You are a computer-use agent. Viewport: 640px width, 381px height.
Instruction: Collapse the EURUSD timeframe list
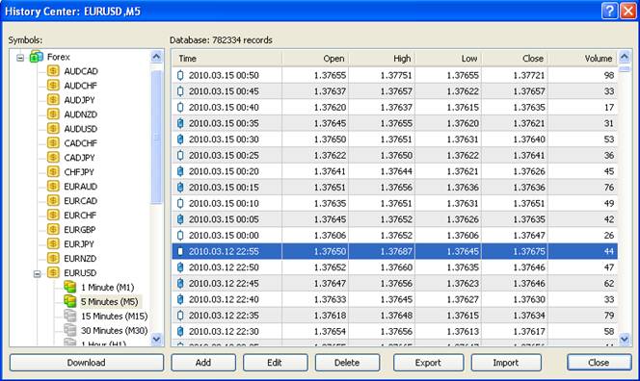click(x=38, y=274)
